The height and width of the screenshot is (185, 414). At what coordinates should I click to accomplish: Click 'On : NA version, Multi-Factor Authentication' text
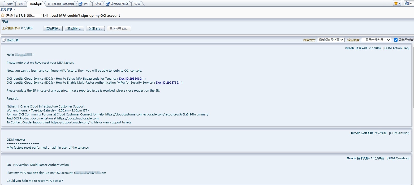(38, 165)
